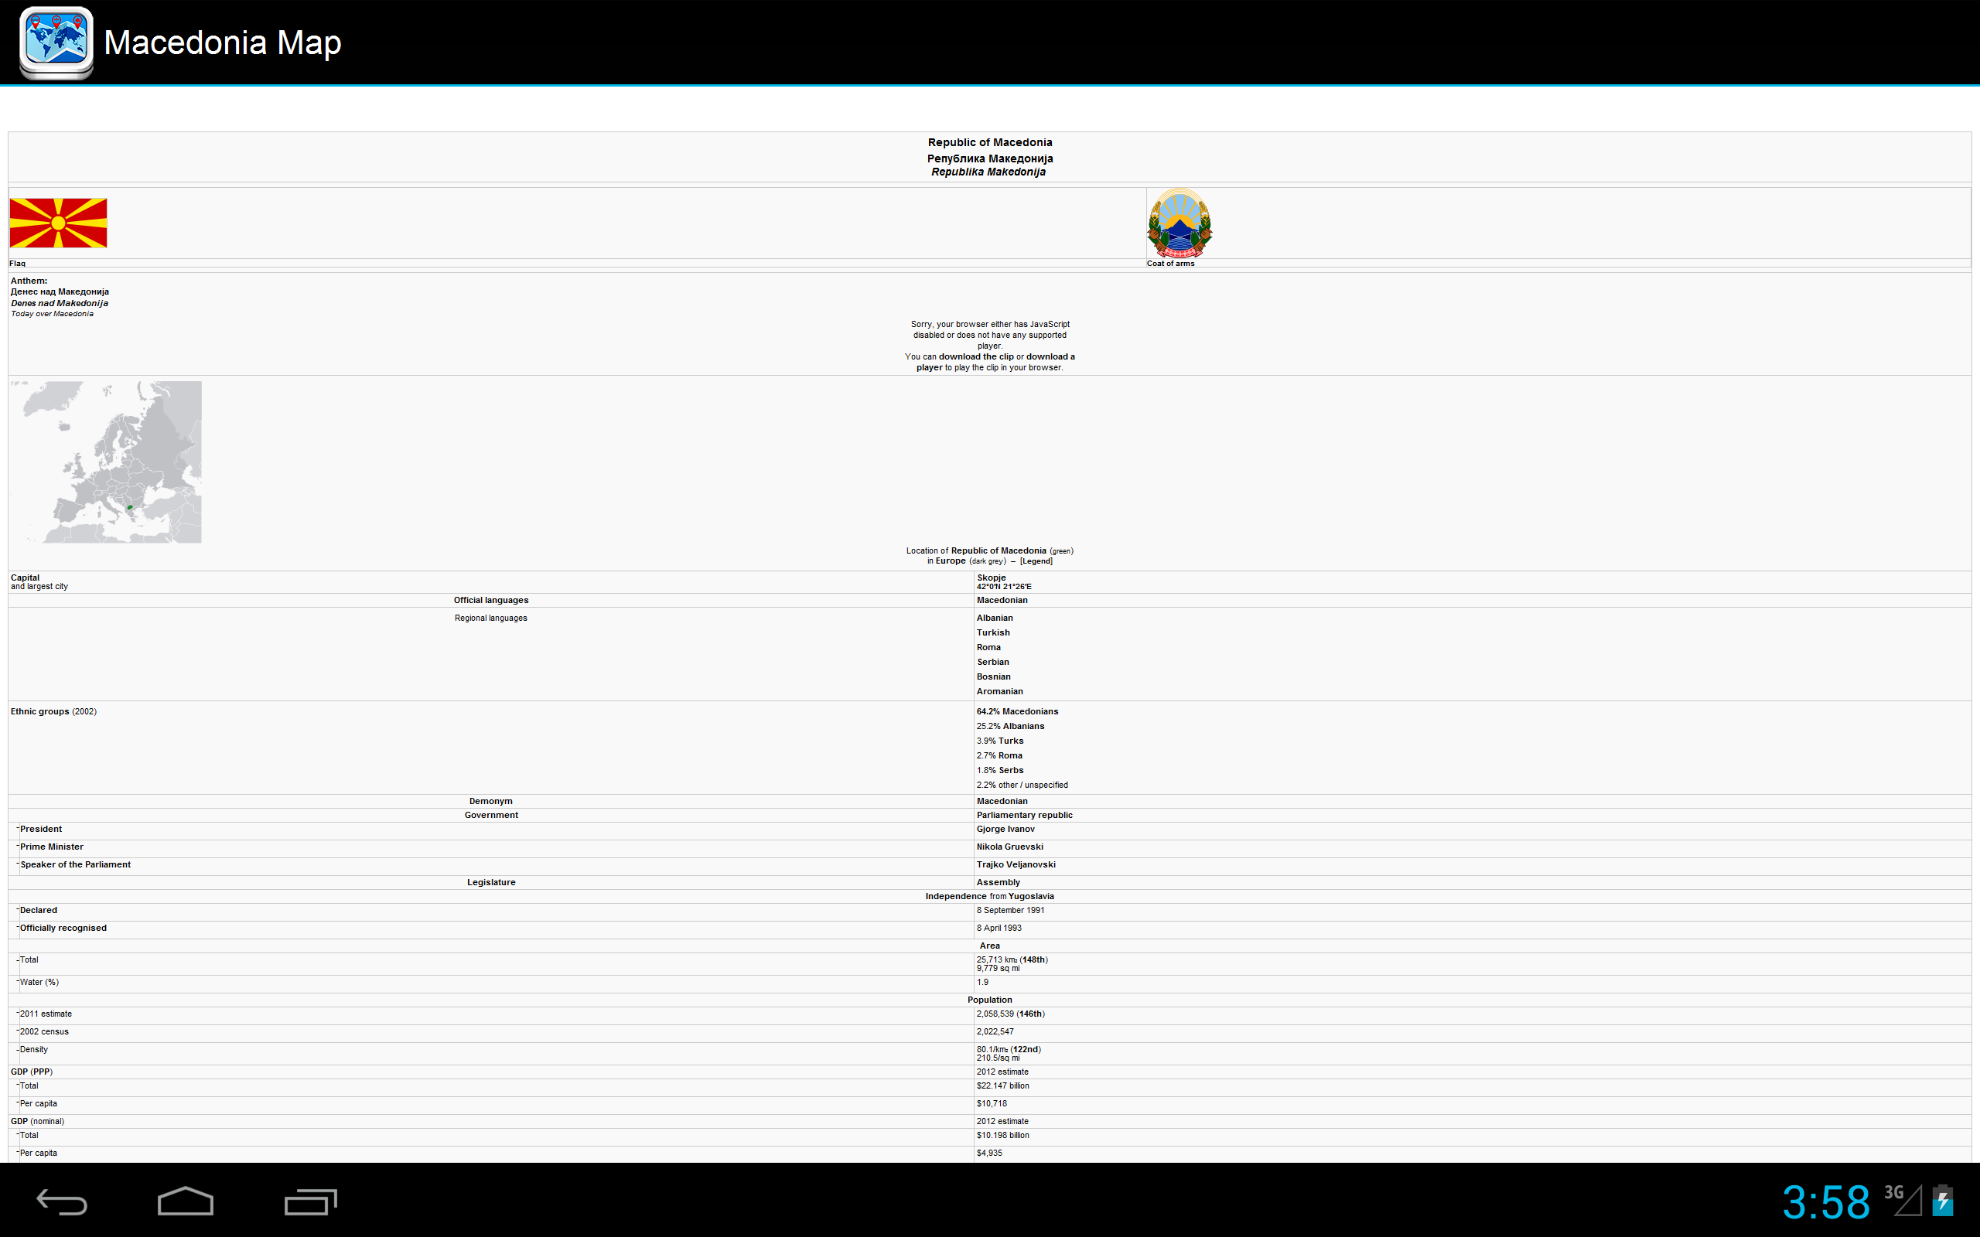
Task: Open the Europe location map thumbnail
Action: click(x=105, y=462)
